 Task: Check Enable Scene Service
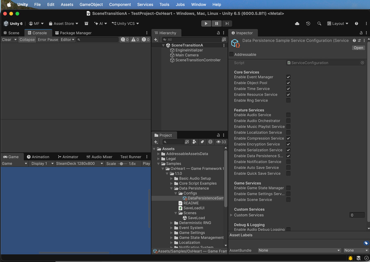tap(288, 200)
